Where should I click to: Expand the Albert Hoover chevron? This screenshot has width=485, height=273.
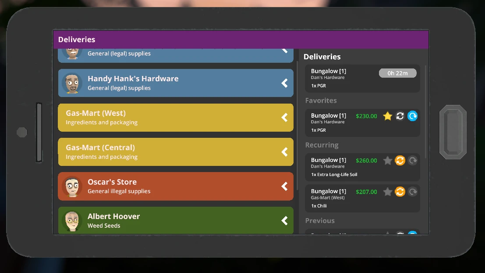coord(285,221)
